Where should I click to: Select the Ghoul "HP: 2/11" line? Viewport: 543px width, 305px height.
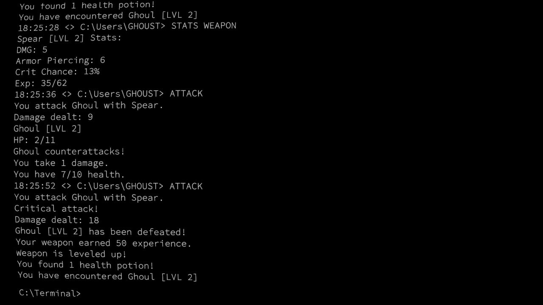click(x=34, y=140)
